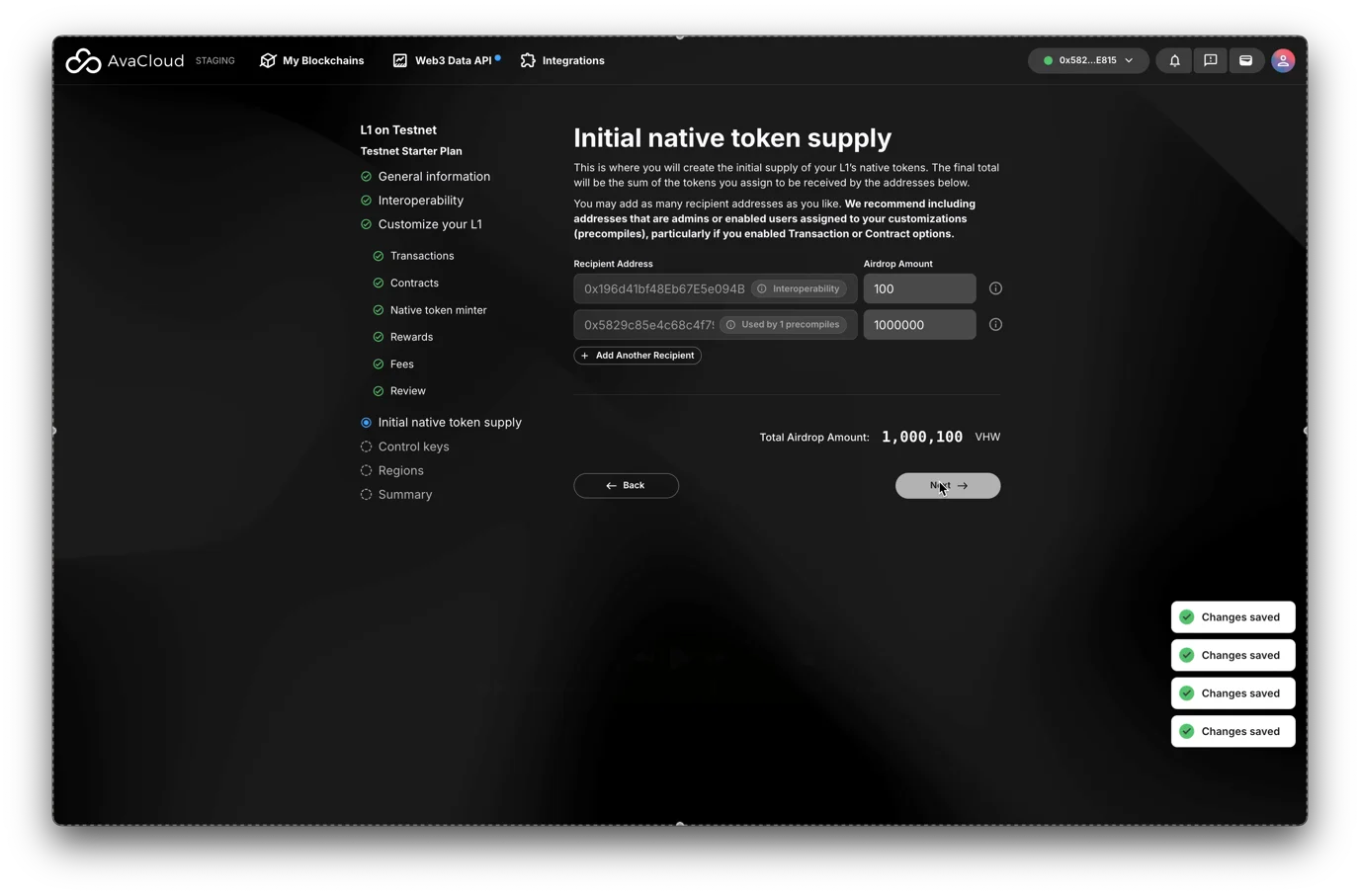Open the feedback message icon
The width and height of the screenshot is (1360, 895).
(1210, 60)
